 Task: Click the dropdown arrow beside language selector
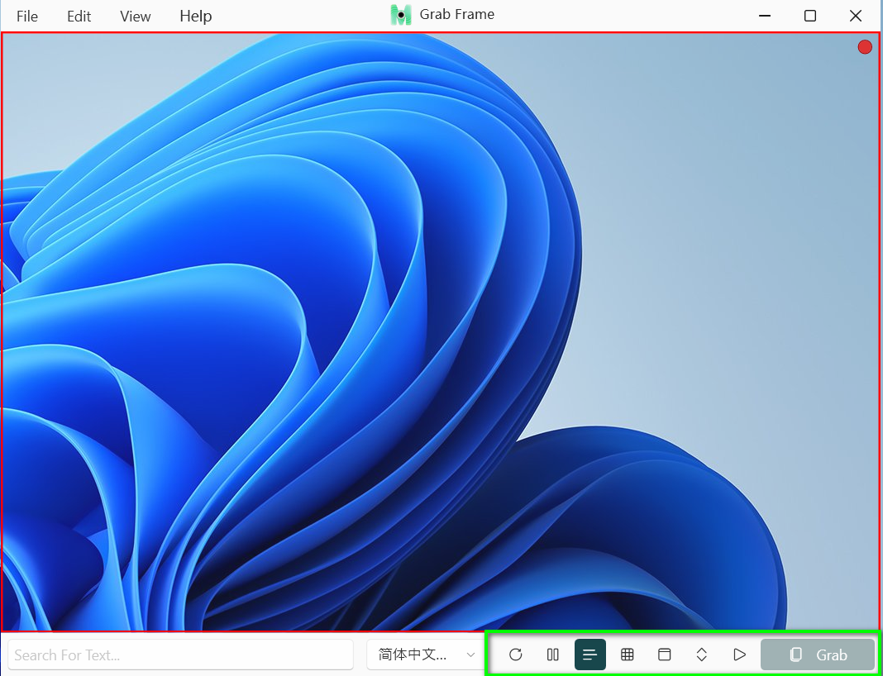(x=471, y=655)
